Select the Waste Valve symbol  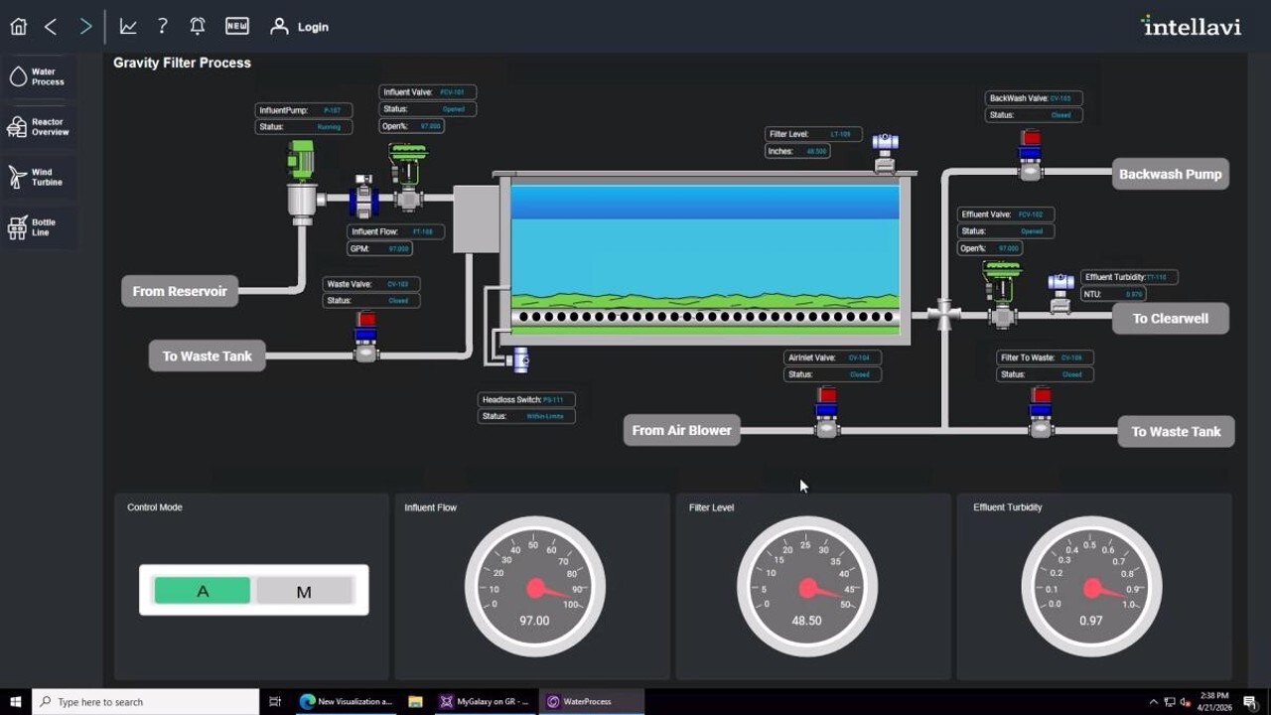pos(366,337)
